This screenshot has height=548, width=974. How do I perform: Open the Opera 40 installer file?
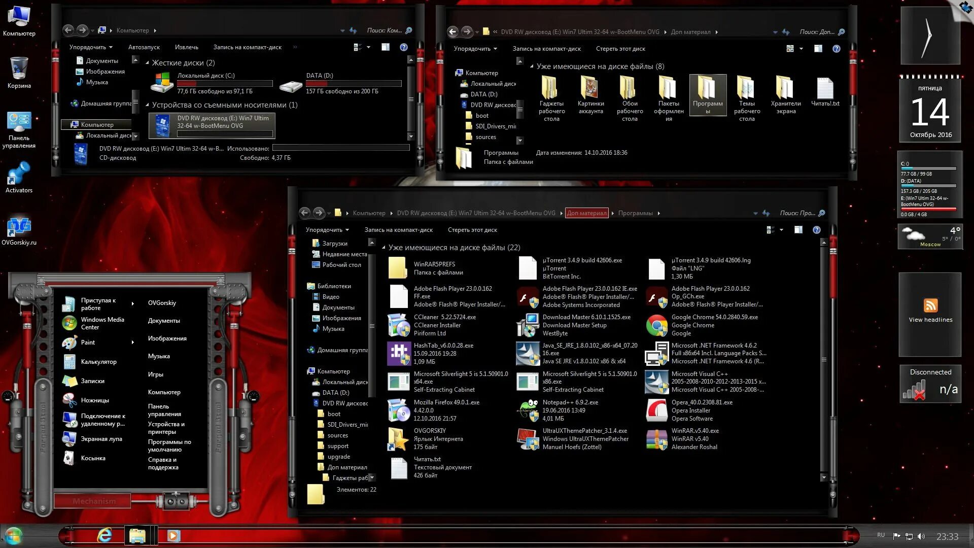click(656, 410)
